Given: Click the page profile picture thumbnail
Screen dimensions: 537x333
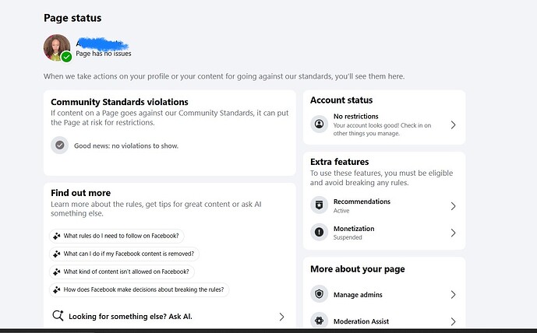Looking at the screenshot, I should pos(57,47).
